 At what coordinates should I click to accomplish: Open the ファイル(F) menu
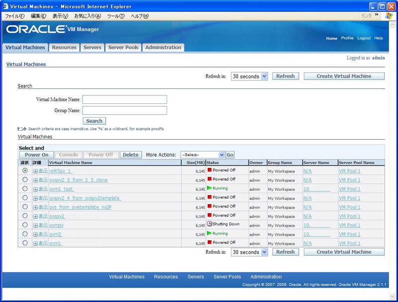click(15, 16)
